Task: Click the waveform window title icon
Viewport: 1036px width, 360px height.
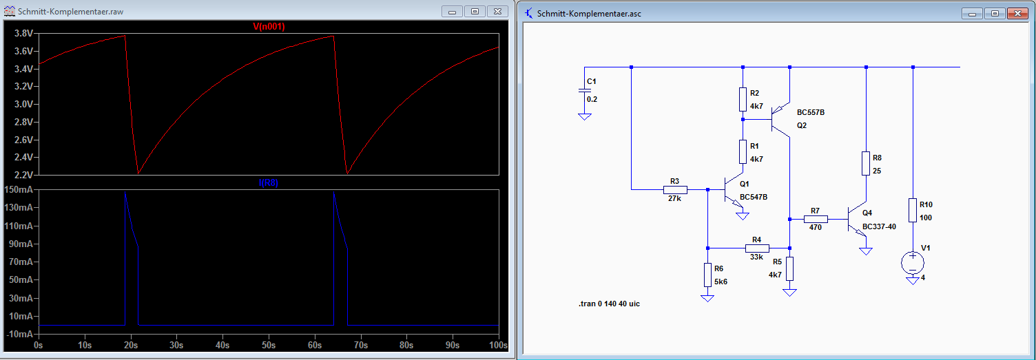Action: click(8, 12)
